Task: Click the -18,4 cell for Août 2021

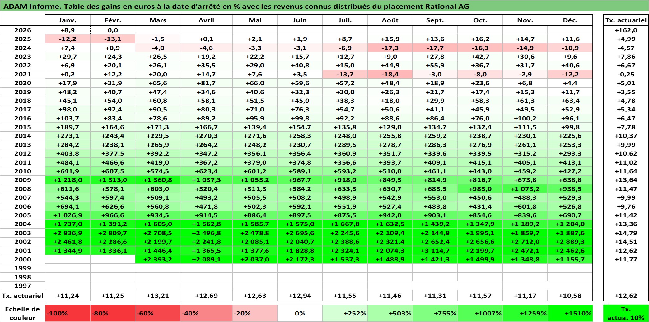Action: 390,74
